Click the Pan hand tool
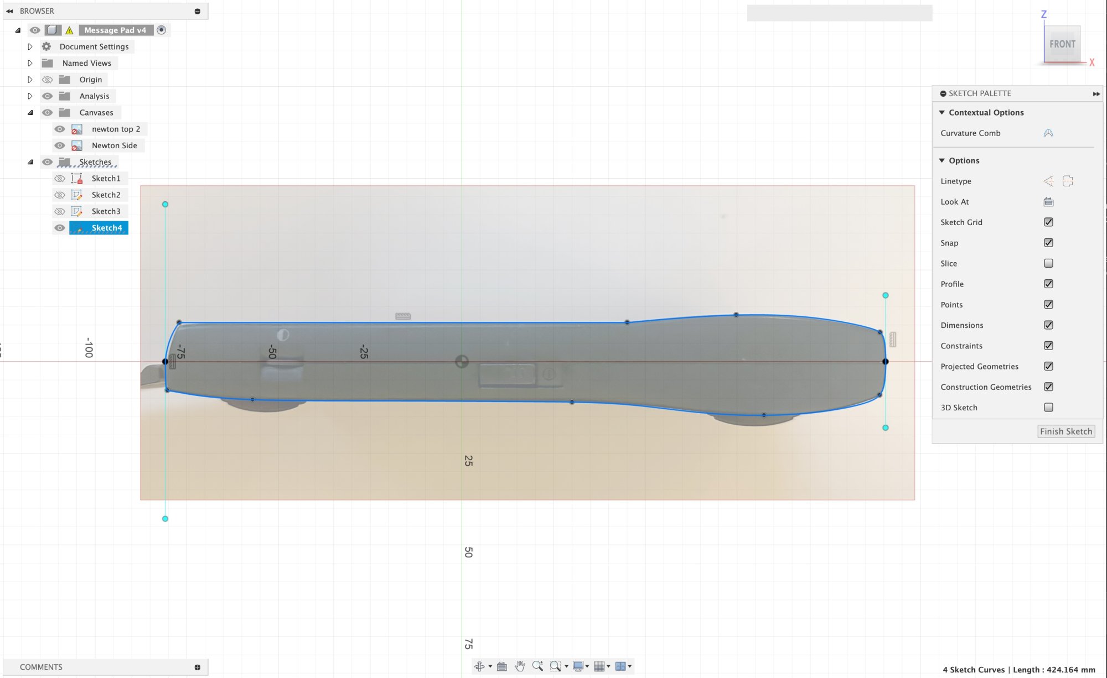The width and height of the screenshot is (1107, 678). pos(519,666)
